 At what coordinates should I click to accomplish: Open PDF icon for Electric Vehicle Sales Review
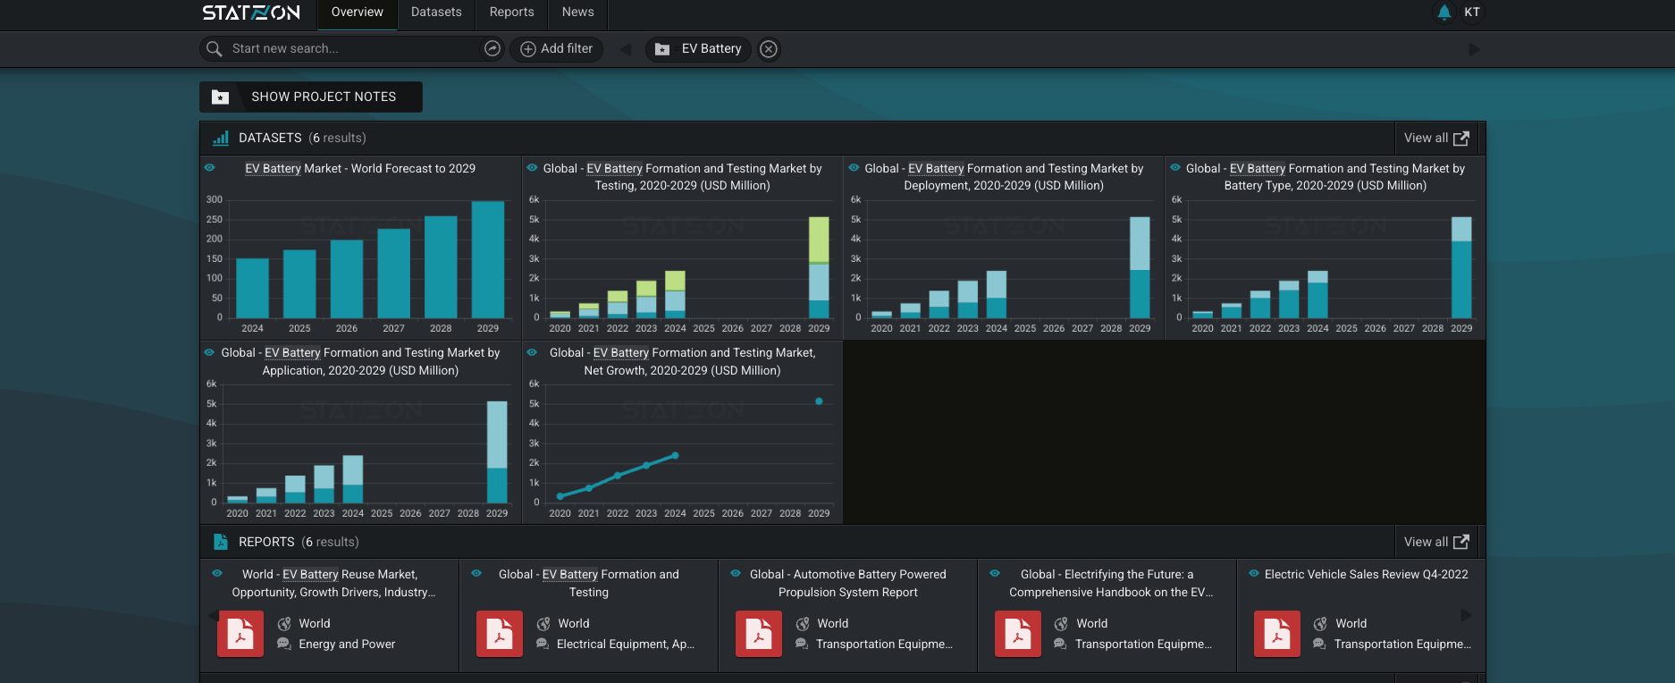pyautogui.click(x=1276, y=634)
